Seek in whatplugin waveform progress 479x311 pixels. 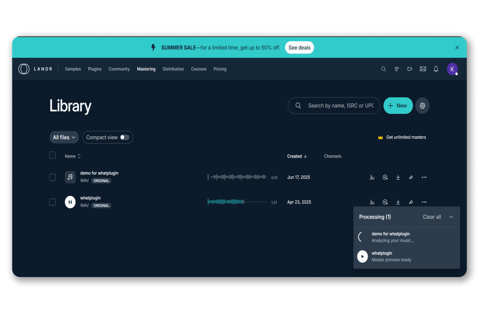(x=237, y=202)
